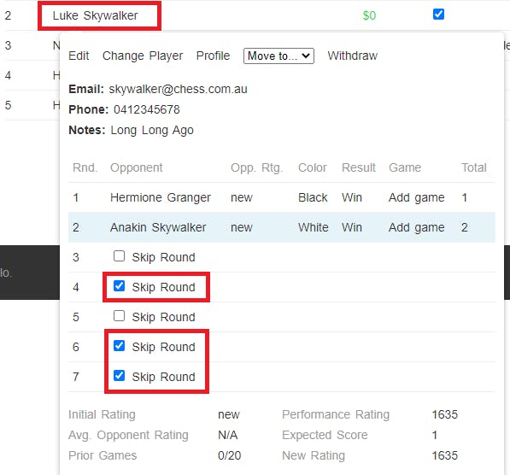Click the Result column header
This screenshot has height=475, width=510.
click(359, 167)
